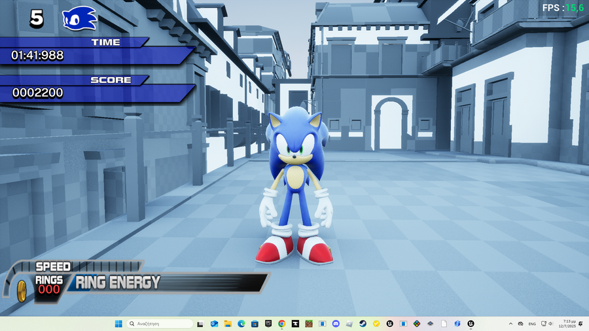Open the gray stacked-layers app icon
Screen dimensions: 589x331
click(431, 324)
